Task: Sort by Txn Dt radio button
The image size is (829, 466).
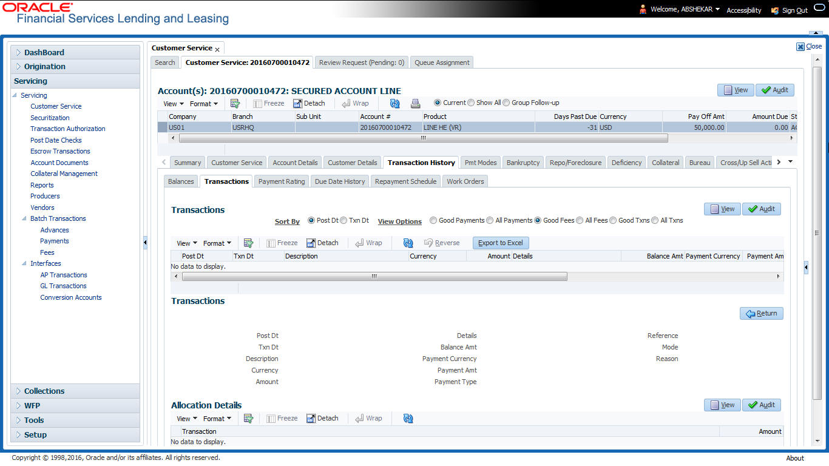Action: click(x=343, y=220)
